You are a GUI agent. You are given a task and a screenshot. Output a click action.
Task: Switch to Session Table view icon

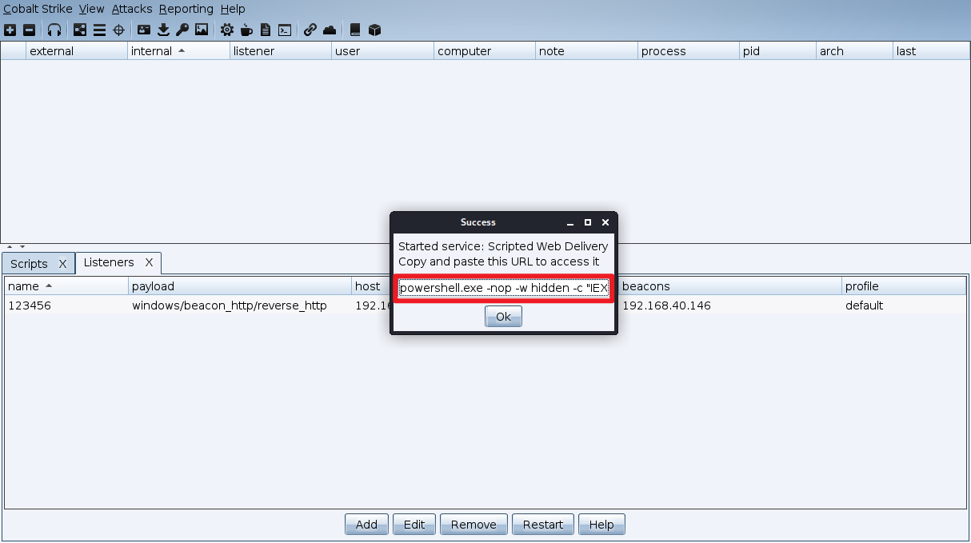click(99, 30)
